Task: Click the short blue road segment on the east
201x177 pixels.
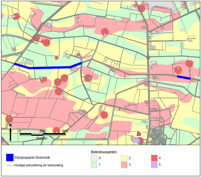Action: point(184,78)
